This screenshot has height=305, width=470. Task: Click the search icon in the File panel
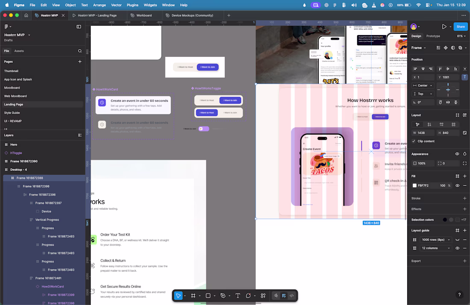click(80, 51)
